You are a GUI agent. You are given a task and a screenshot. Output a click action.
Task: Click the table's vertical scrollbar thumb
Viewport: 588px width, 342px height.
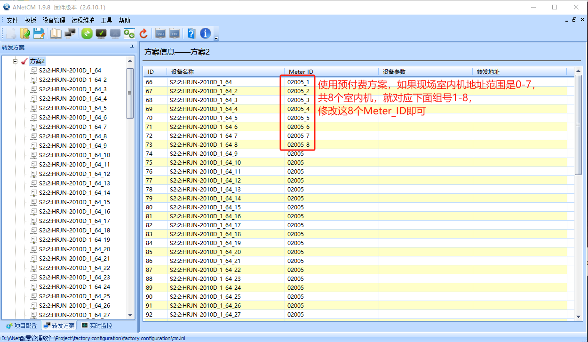point(578,125)
